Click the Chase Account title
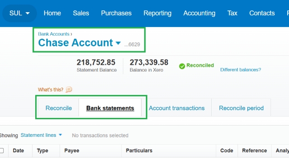The image size is (289, 162). (75, 43)
